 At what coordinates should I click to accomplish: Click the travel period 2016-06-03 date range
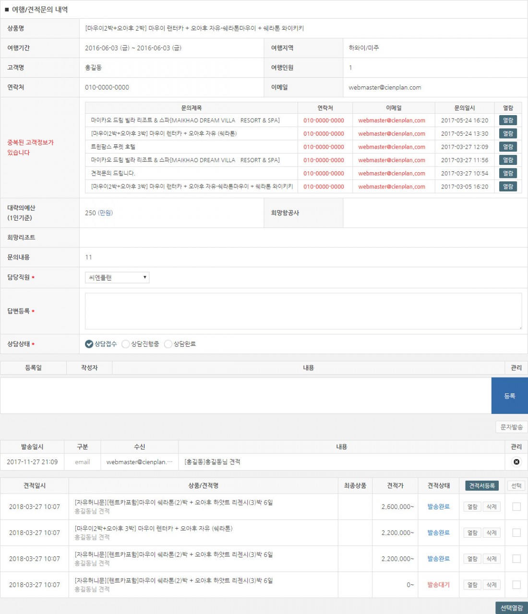pyautogui.click(x=133, y=48)
